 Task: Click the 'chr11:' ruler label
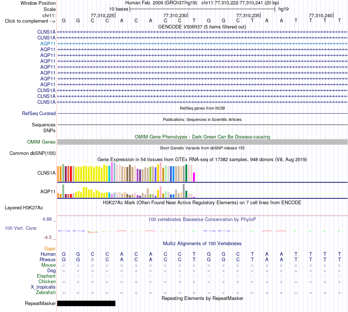point(49,15)
